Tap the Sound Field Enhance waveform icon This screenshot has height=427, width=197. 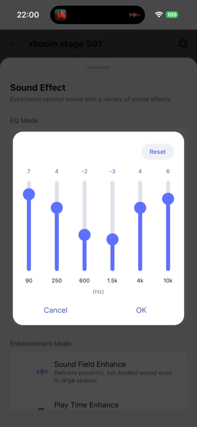pos(42,372)
